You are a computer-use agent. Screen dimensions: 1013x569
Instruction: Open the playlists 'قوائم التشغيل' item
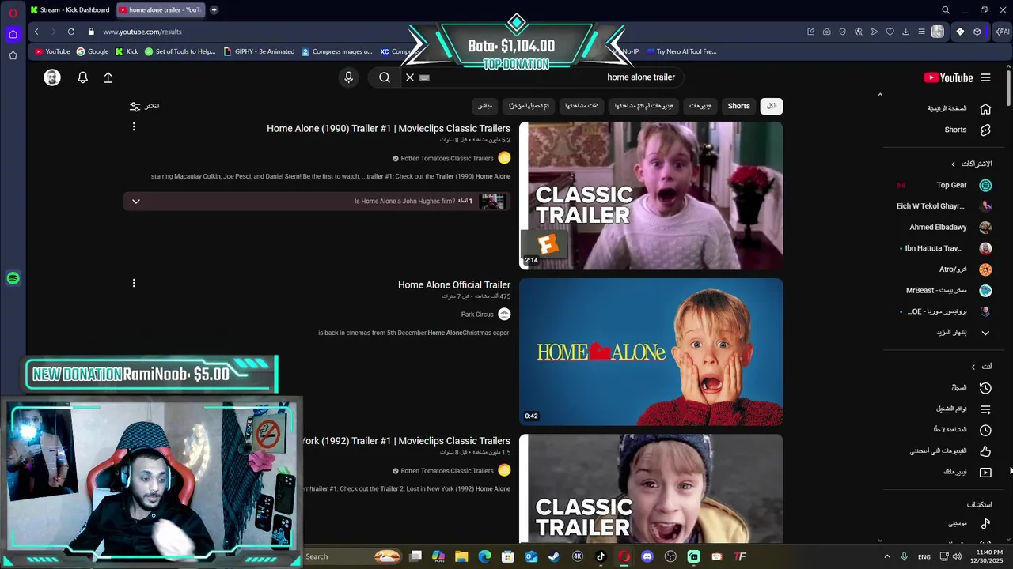[x=963, y=409]
